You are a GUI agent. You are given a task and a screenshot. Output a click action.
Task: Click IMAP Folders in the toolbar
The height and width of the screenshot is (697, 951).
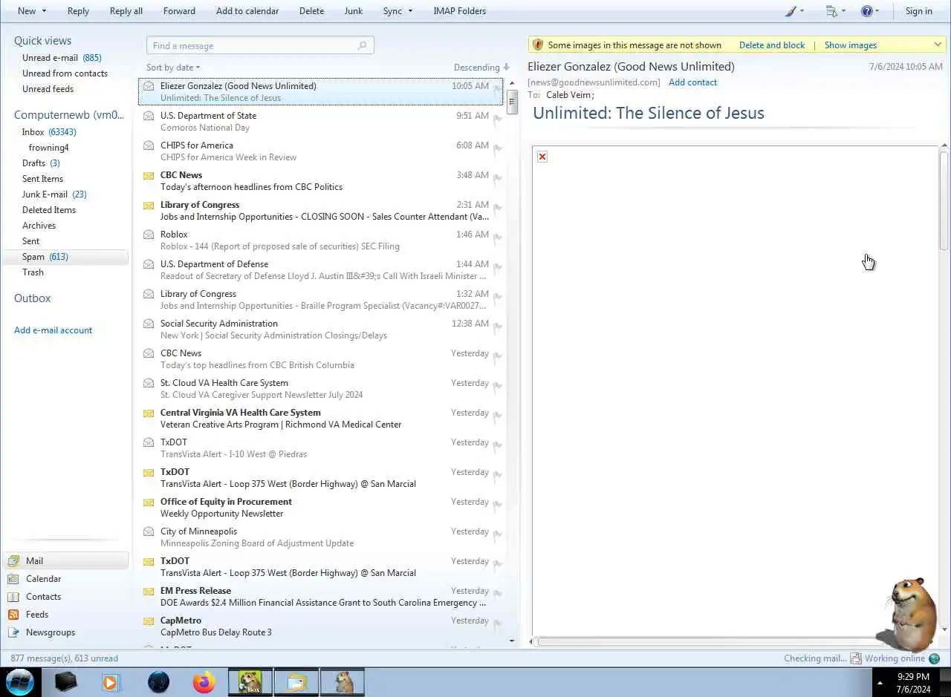point(460,11)
